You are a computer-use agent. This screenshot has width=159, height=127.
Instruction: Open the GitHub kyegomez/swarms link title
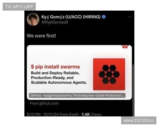coord(77,96)
